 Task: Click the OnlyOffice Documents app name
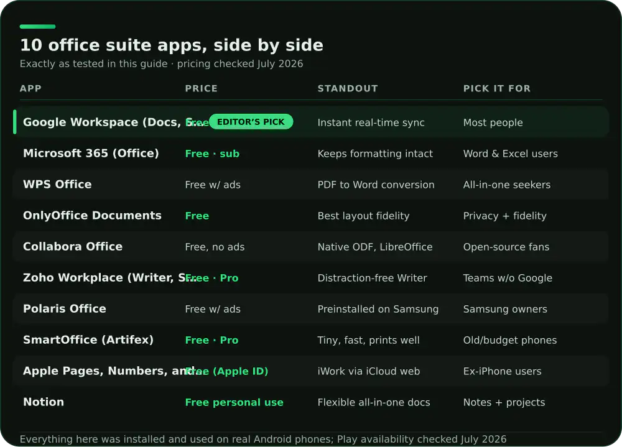coord(92,215)
